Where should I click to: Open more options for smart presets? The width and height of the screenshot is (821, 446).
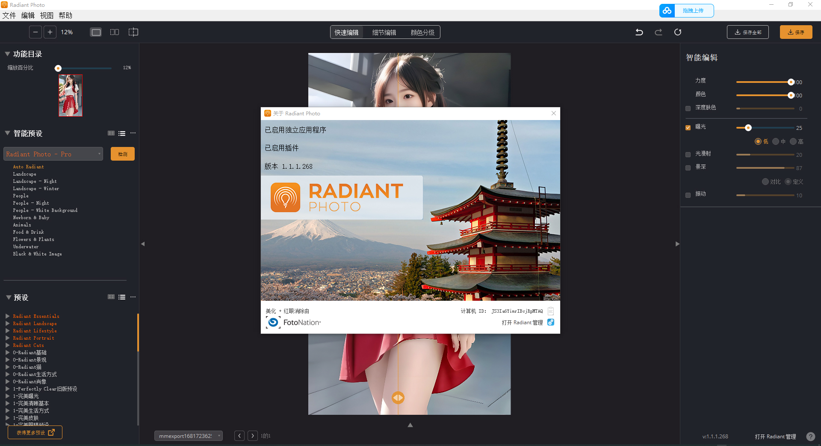[x=133, y=133]
